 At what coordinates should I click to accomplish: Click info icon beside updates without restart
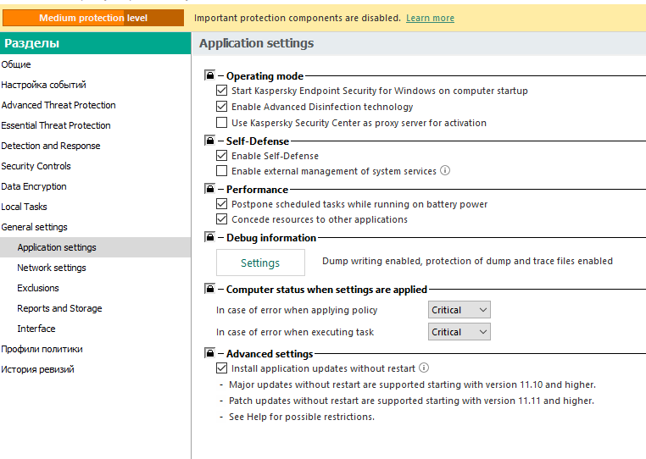[x=424, y=368]
